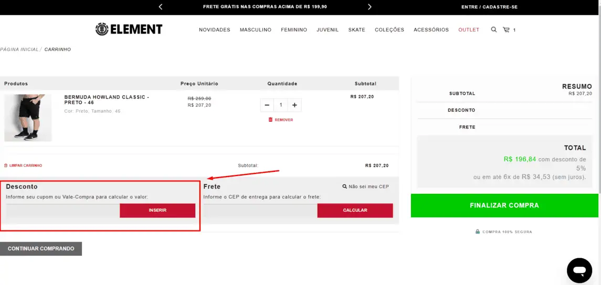
Task: Open Bermuda Howland Classic product title
Action: pyautogui.click(x=107, y=100)
